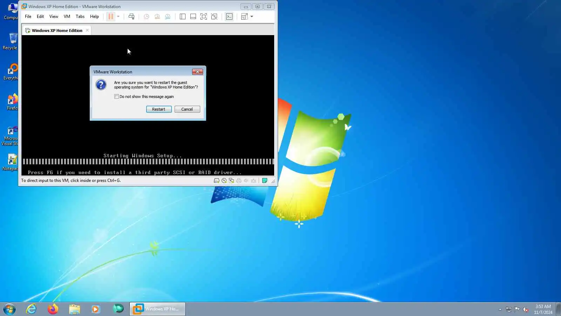This screenshot has width=561, height=316.
Task: Select the Windows XP Home Edition tab
Action: pos(57,31)
